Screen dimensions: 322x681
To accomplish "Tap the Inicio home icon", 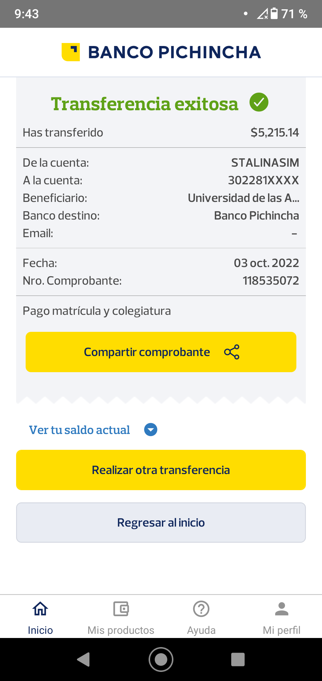I will [40, 609].
